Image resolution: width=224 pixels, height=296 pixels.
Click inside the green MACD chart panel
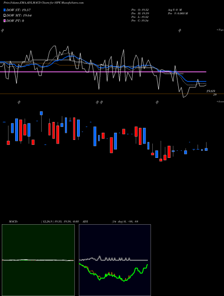click(38, 260)
